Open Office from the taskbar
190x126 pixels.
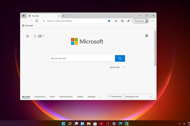108,123
